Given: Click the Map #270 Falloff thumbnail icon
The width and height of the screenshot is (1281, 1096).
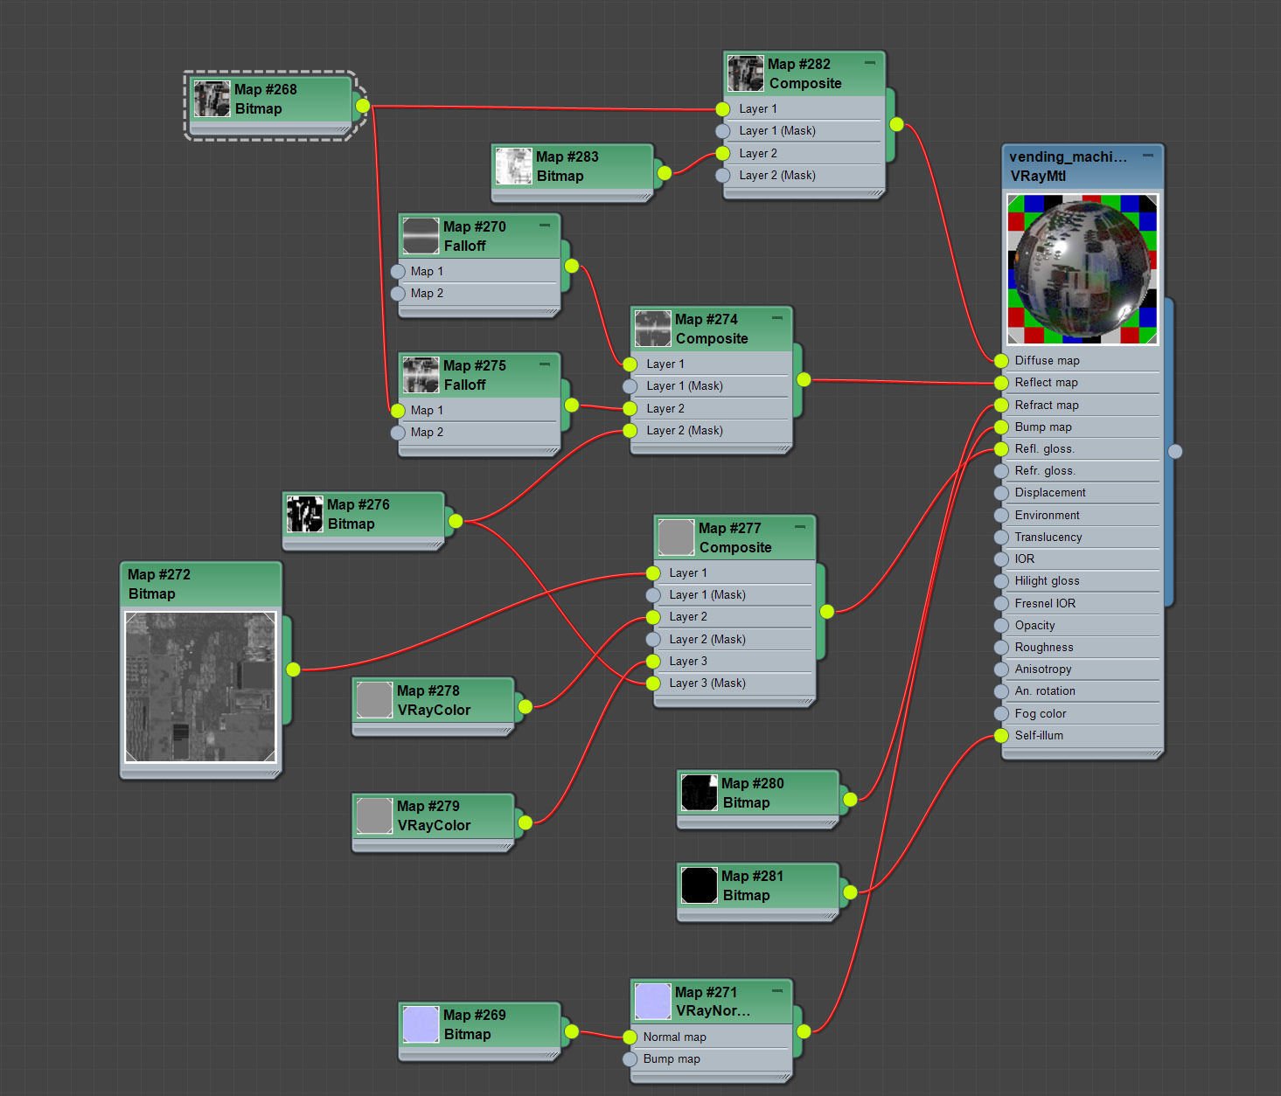Looking at the screenshot, I should [x=421, y=236].
